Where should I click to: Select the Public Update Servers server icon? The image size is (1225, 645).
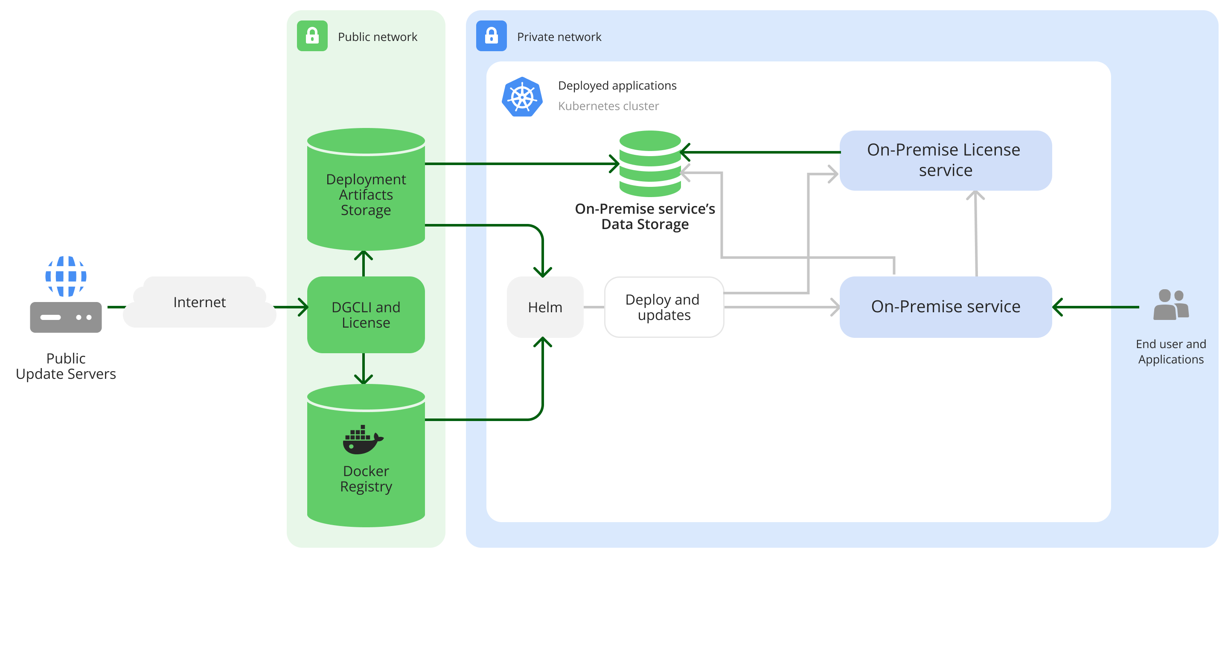pos(66,317)
